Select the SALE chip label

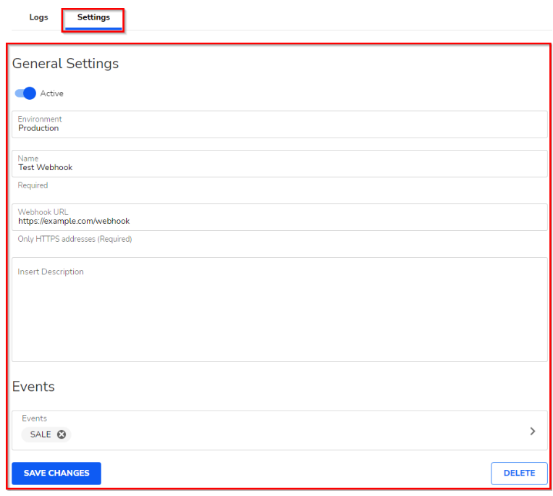click(41, 434)
